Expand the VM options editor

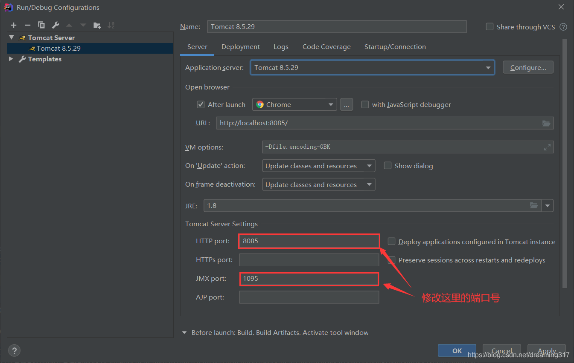point(547,147)
